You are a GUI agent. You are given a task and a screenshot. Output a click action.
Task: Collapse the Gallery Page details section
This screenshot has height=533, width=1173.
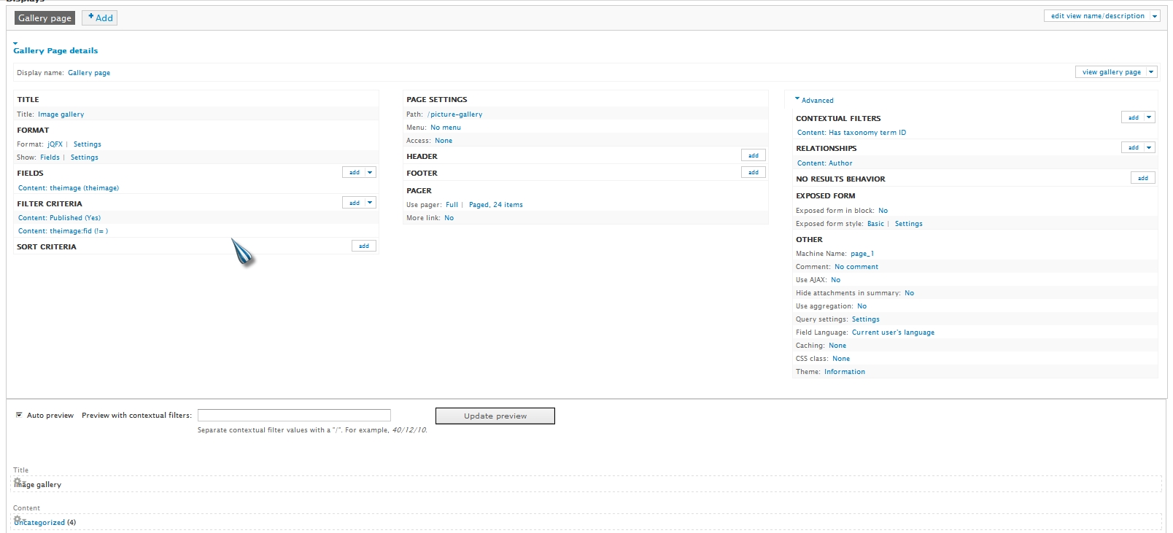[55, 50]
